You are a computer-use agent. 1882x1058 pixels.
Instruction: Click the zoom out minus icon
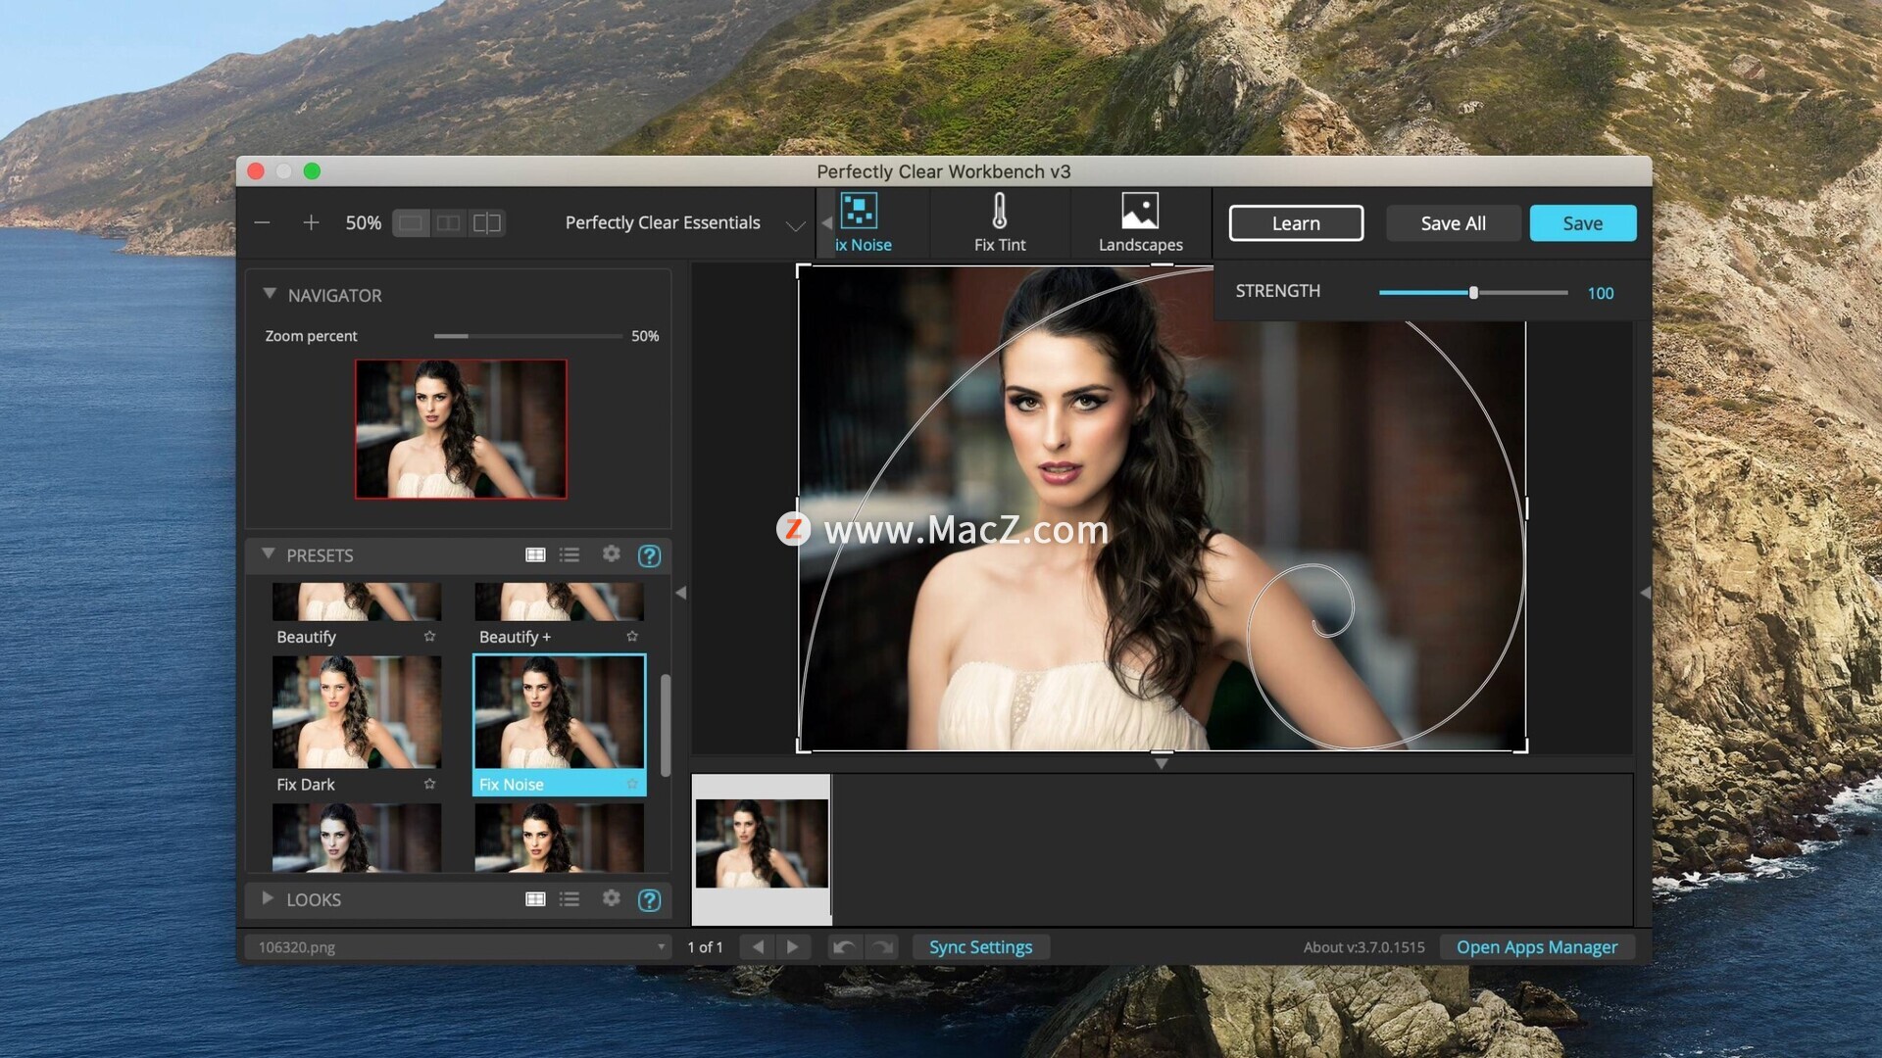[262, 223]
